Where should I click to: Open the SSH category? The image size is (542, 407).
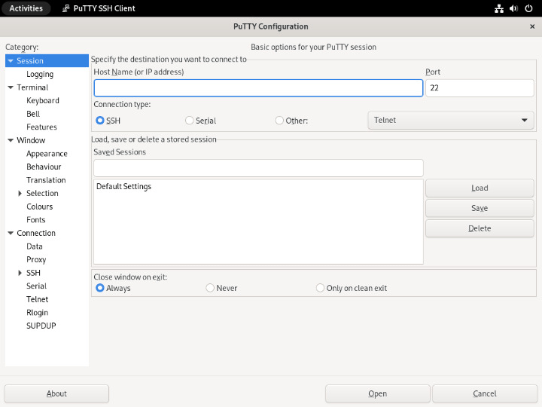click(x=34, y=273)
